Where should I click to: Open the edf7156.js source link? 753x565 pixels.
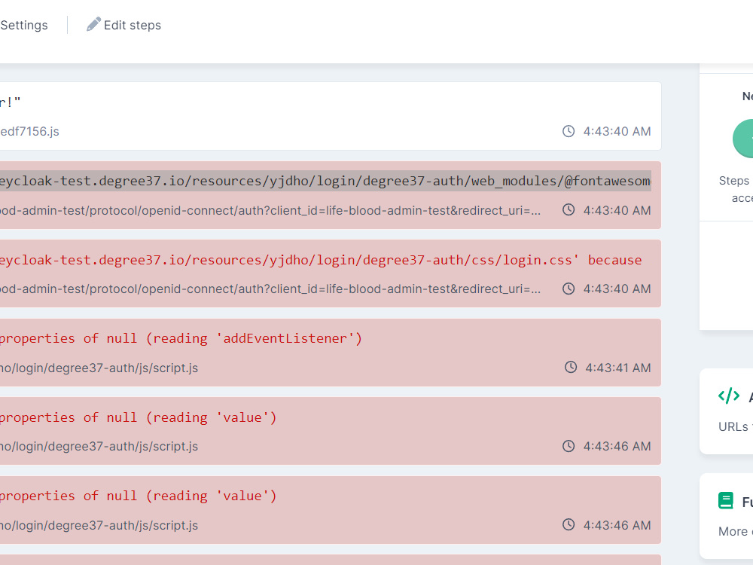[30, 131]
